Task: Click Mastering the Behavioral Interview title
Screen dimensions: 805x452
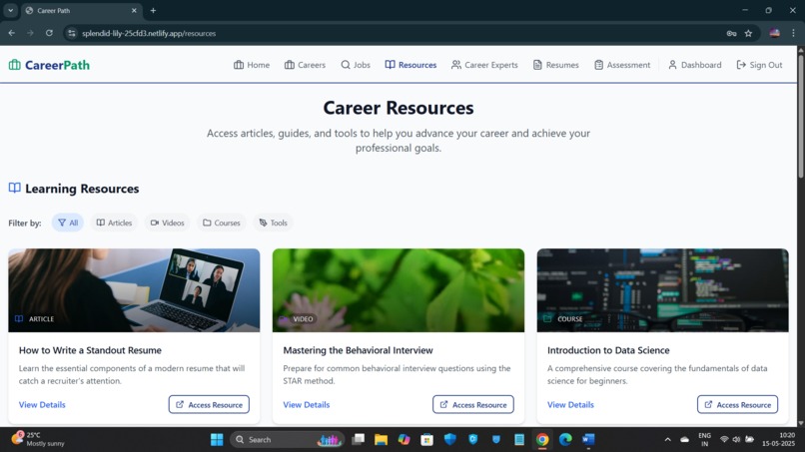Action: click(x=358, y=350)
